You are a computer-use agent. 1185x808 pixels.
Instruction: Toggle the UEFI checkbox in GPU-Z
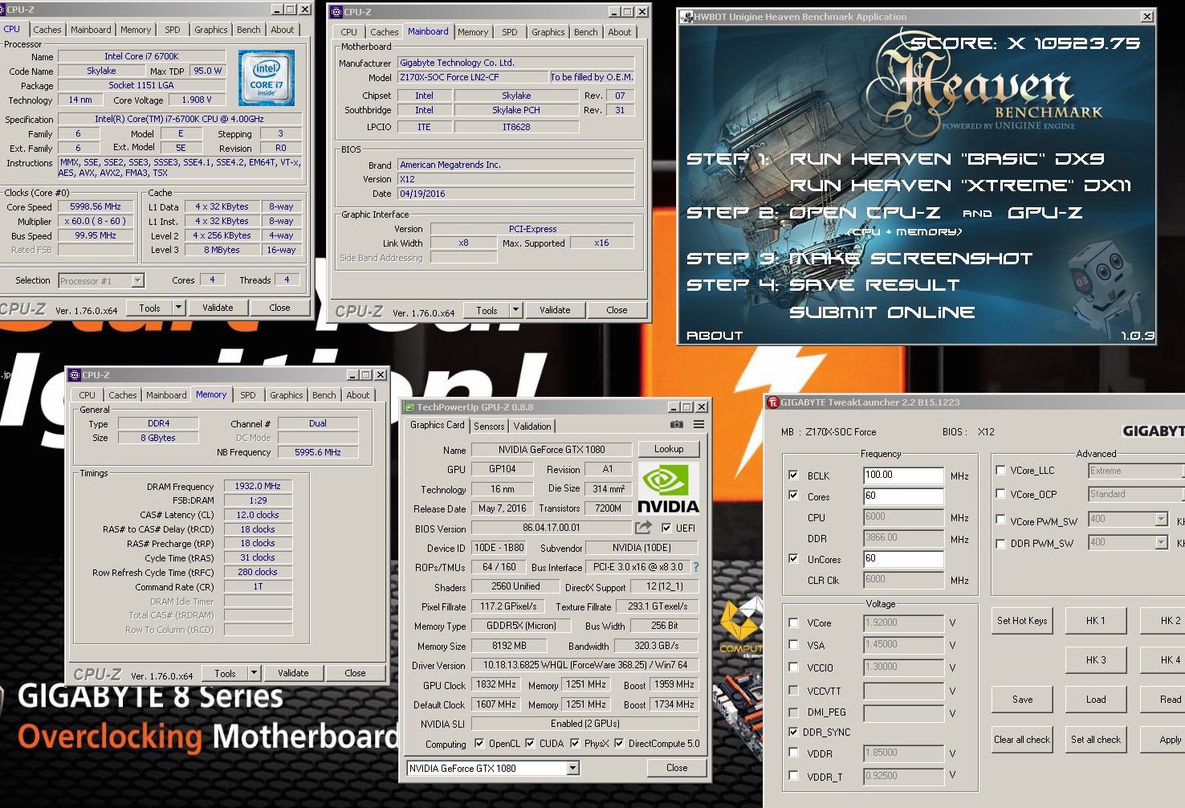pyautogui.click(x=666, y=528)
